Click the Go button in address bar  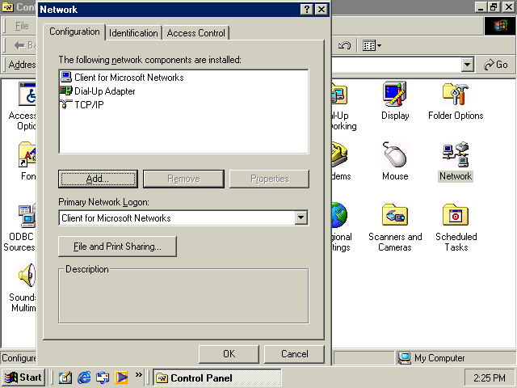point(495,65)
